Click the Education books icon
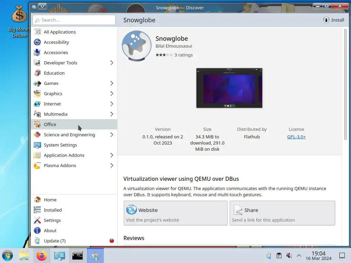 point(37,73)
